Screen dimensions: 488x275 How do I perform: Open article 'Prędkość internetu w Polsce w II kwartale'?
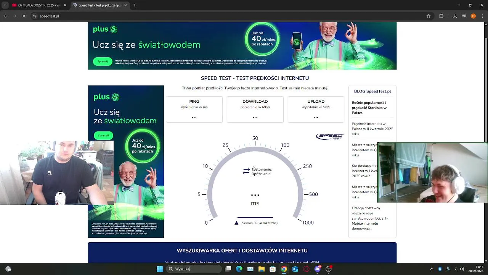tap(372, 129)
